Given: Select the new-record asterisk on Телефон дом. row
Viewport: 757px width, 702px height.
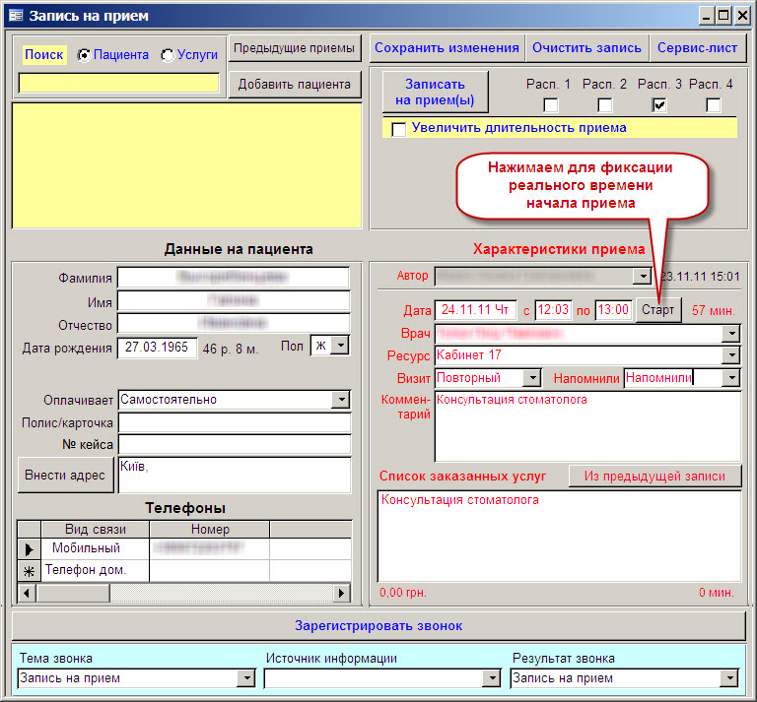Looking at the screenshot, I should pos(29,571).
